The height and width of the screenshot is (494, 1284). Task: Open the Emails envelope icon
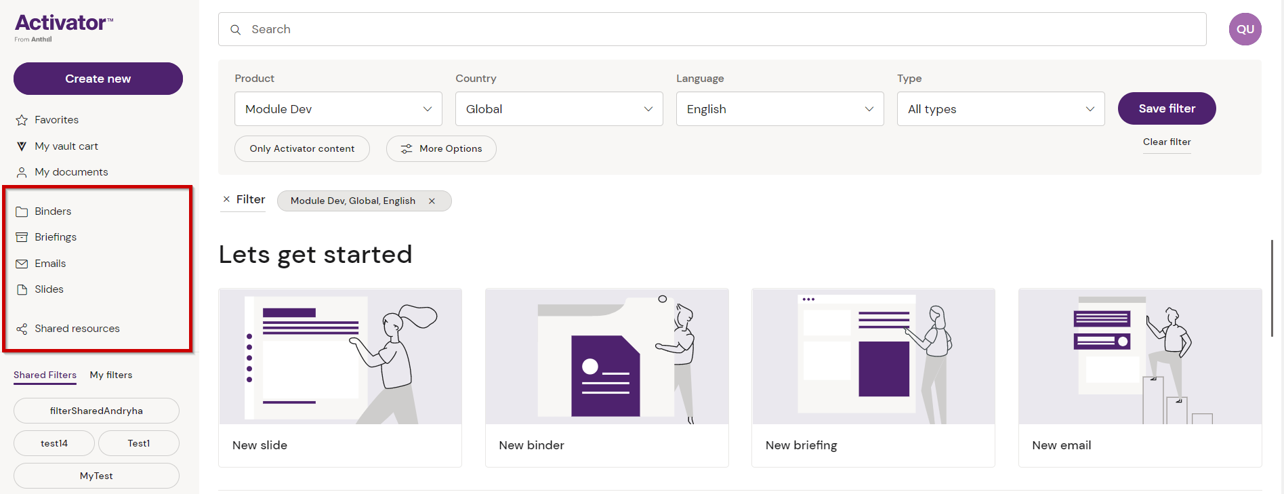(22, 264)
